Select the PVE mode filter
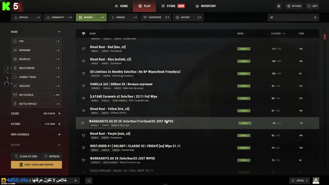 pyautogui.click(x=36, y=41)
